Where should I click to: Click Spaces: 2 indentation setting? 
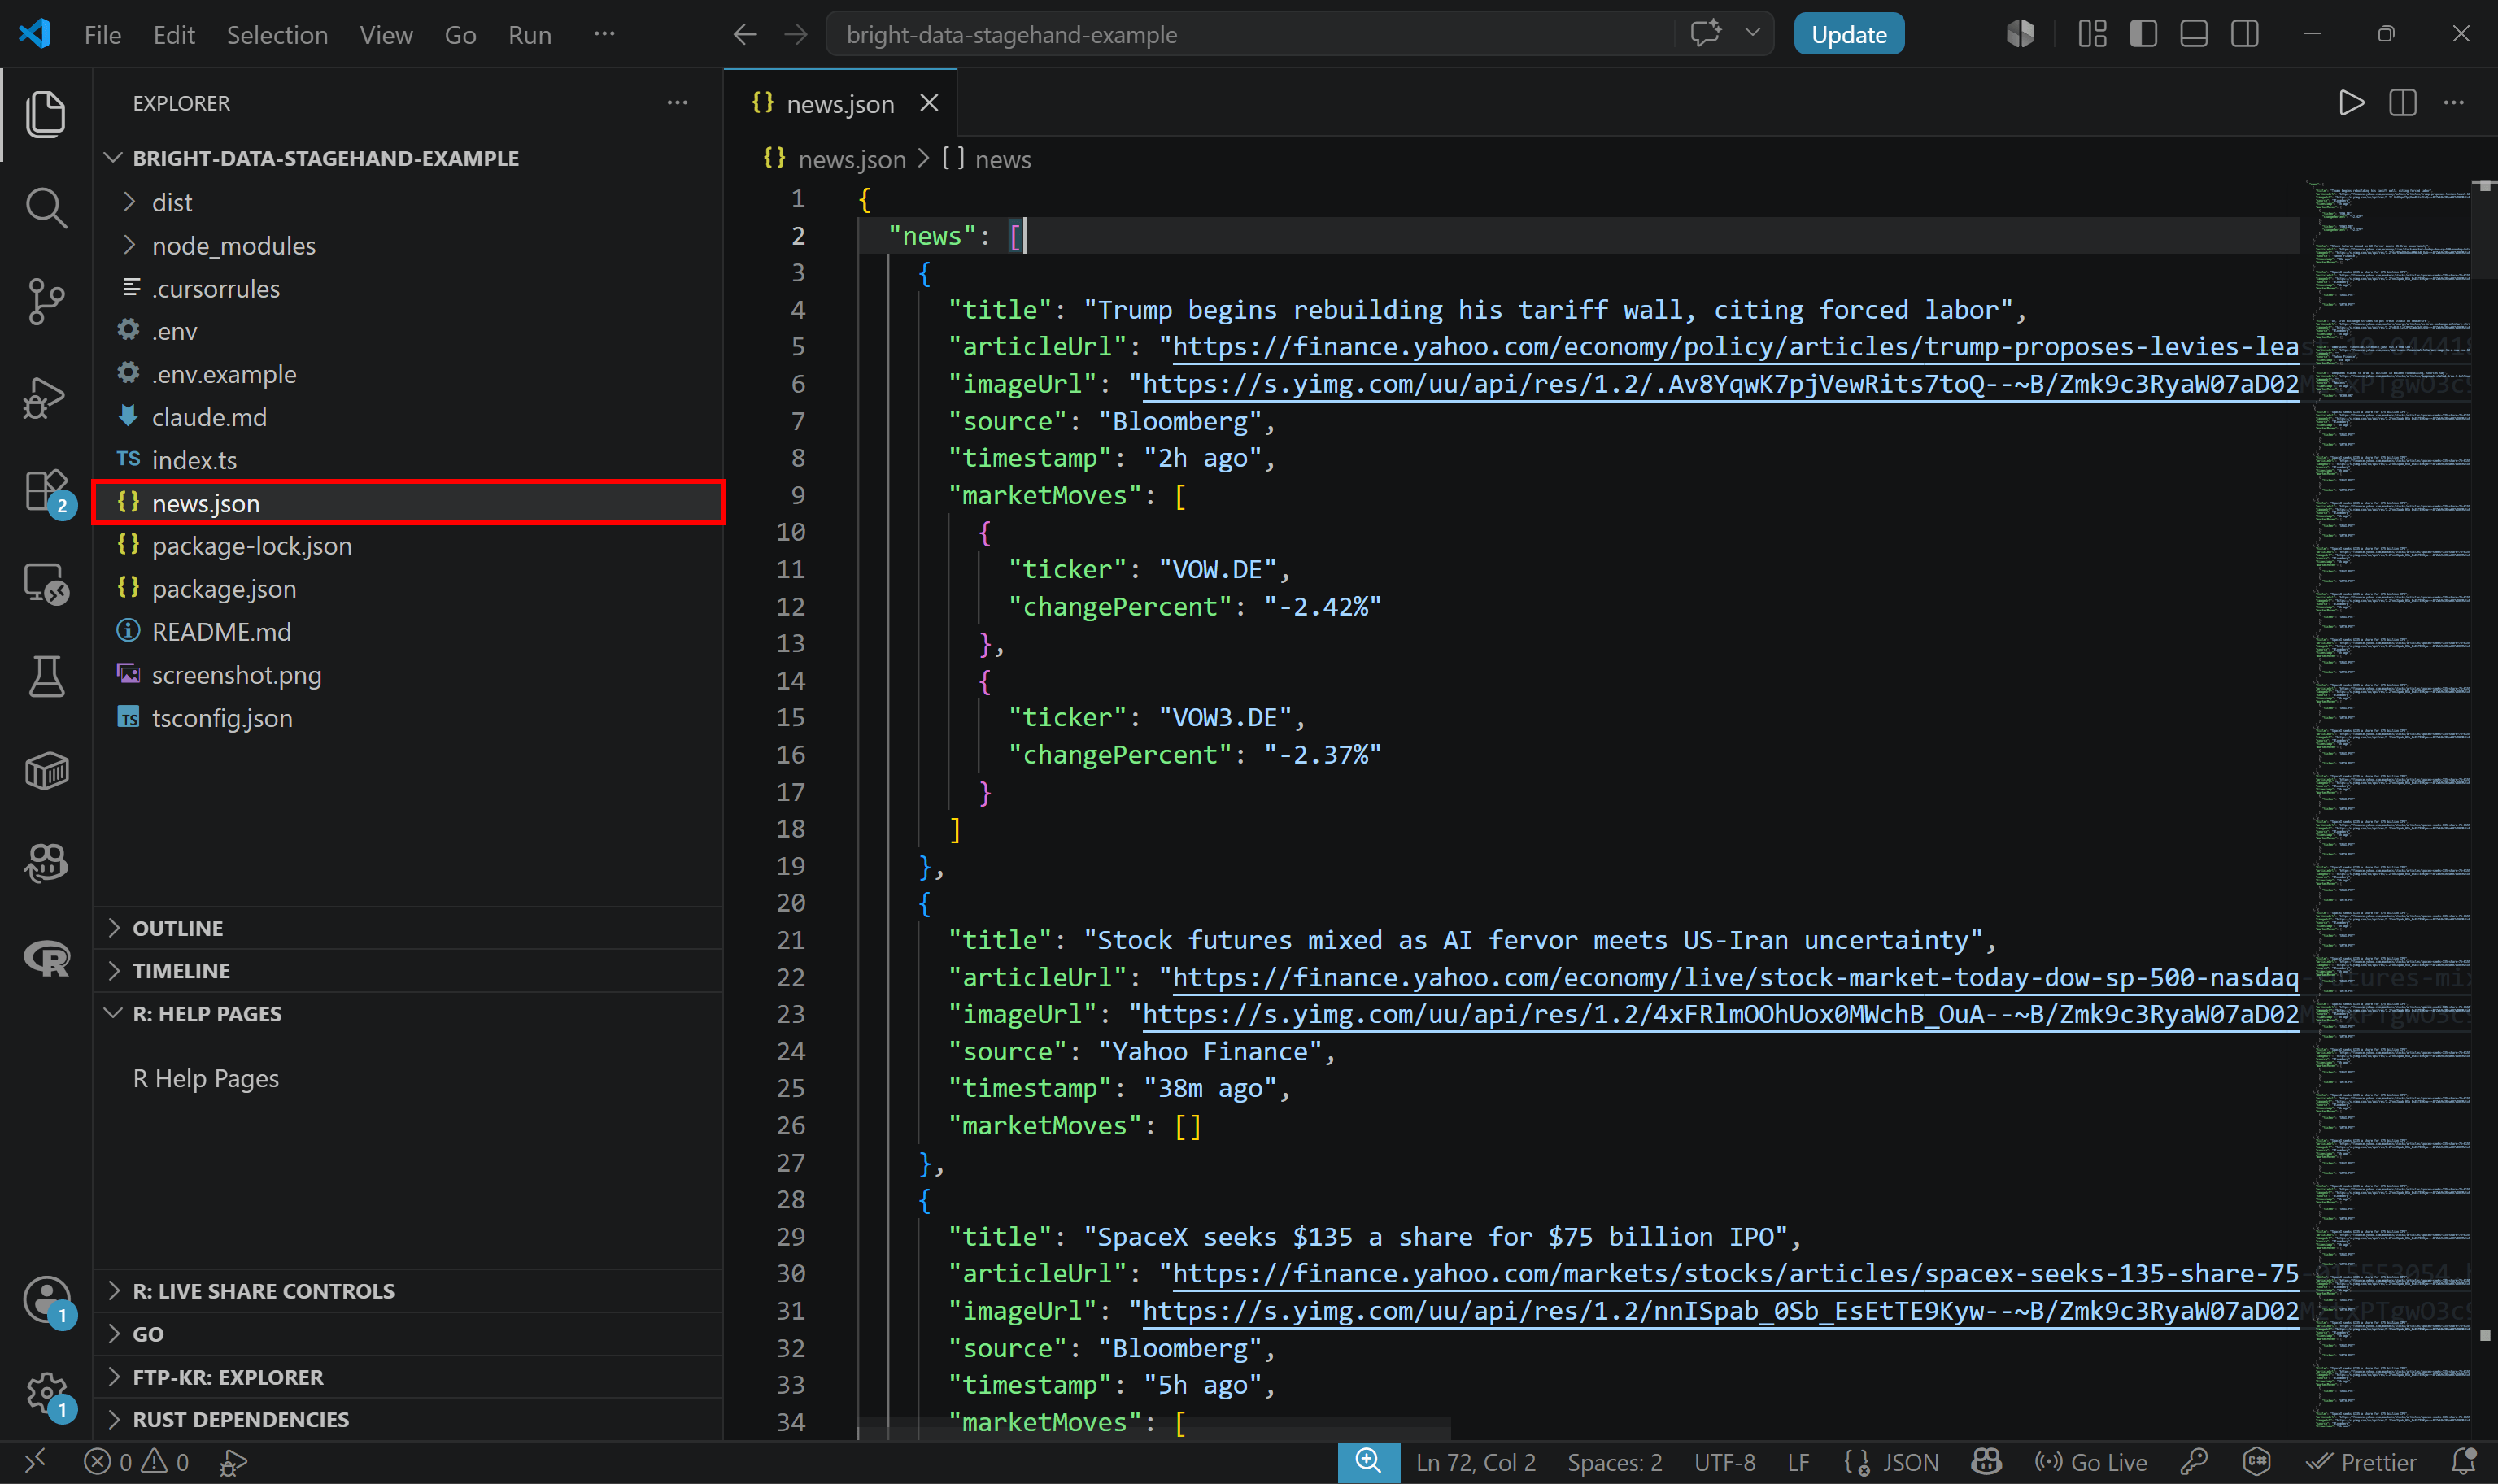pos(1614,1462)
